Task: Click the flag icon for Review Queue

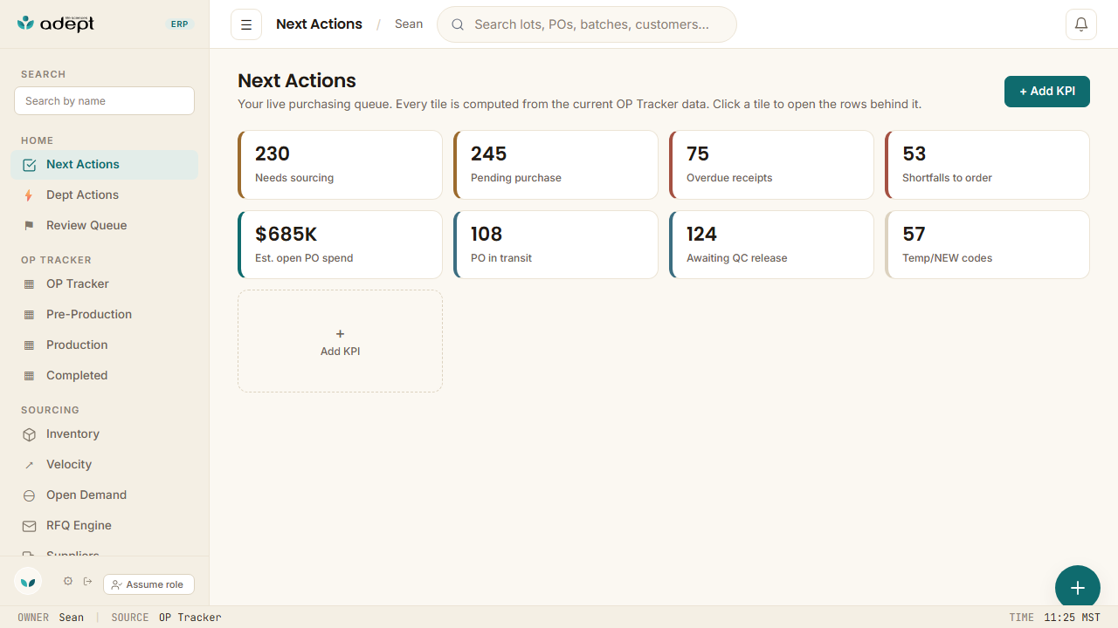Action: coord(29,226)
